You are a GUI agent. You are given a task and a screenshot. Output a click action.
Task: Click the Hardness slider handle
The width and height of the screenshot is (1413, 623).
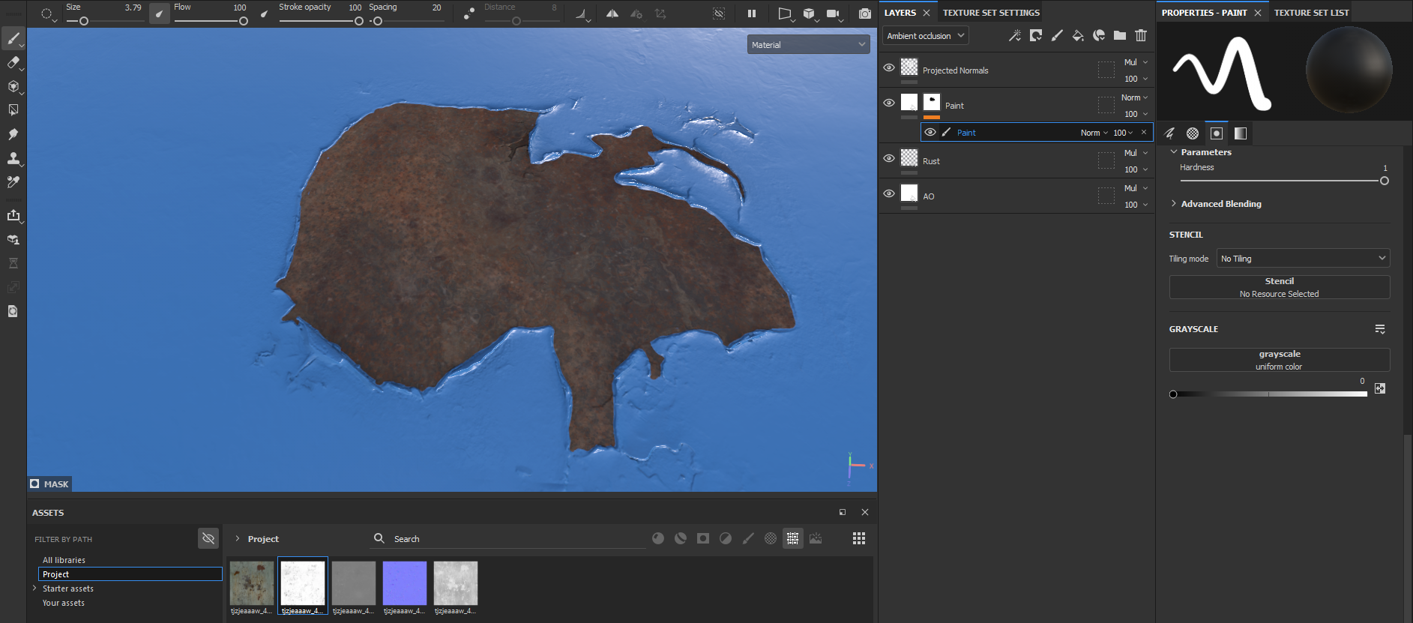point(1384,181)
